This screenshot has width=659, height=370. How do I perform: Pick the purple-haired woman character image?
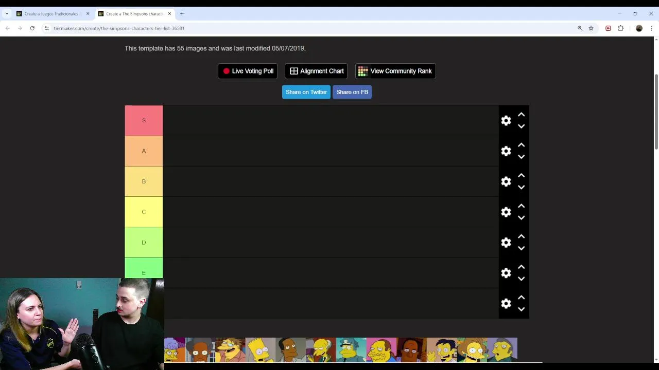click(x=175, y=350)
